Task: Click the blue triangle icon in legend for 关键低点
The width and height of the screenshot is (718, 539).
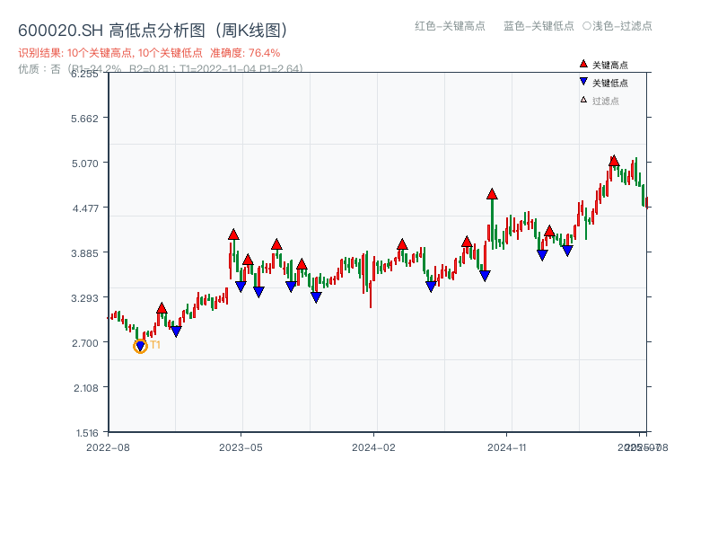Action: click(x=583, y=83)
